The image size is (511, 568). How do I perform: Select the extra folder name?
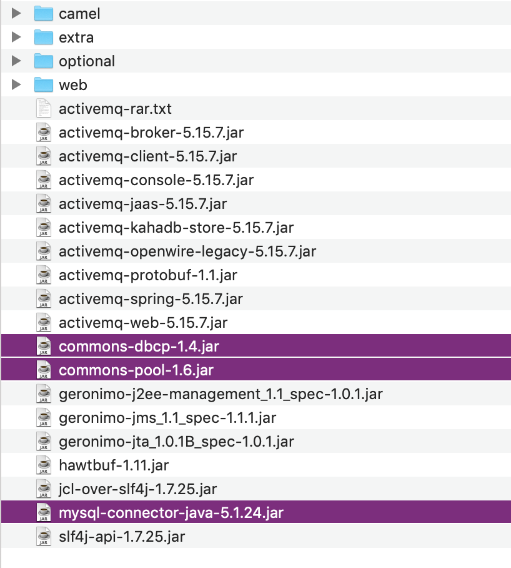pos(76,38)
